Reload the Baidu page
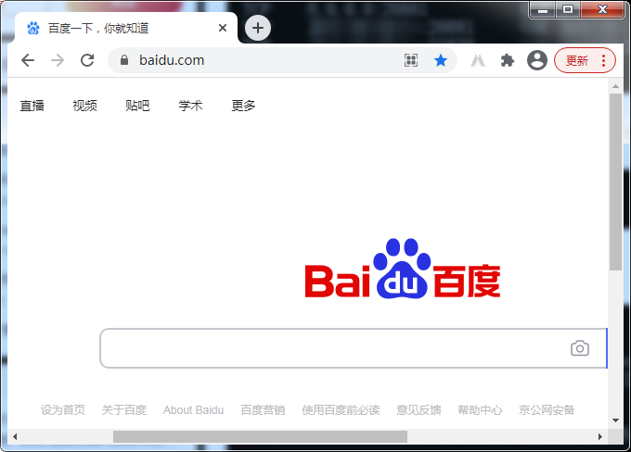 87,60
